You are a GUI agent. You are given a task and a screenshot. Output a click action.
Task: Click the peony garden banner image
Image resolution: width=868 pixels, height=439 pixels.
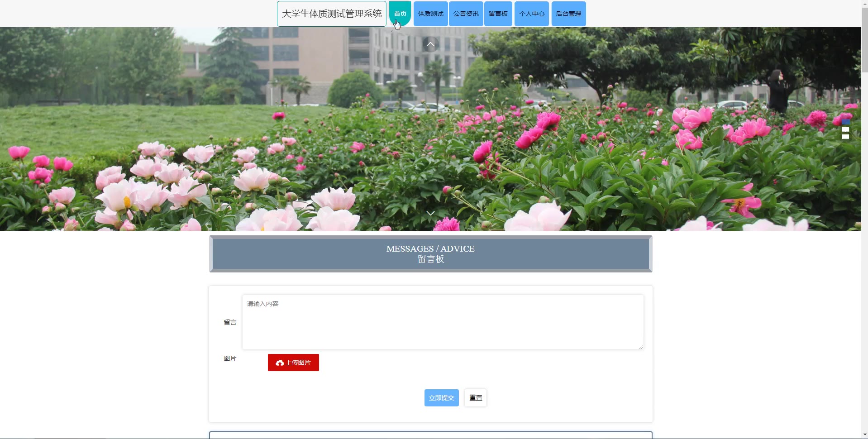(430, 129)
